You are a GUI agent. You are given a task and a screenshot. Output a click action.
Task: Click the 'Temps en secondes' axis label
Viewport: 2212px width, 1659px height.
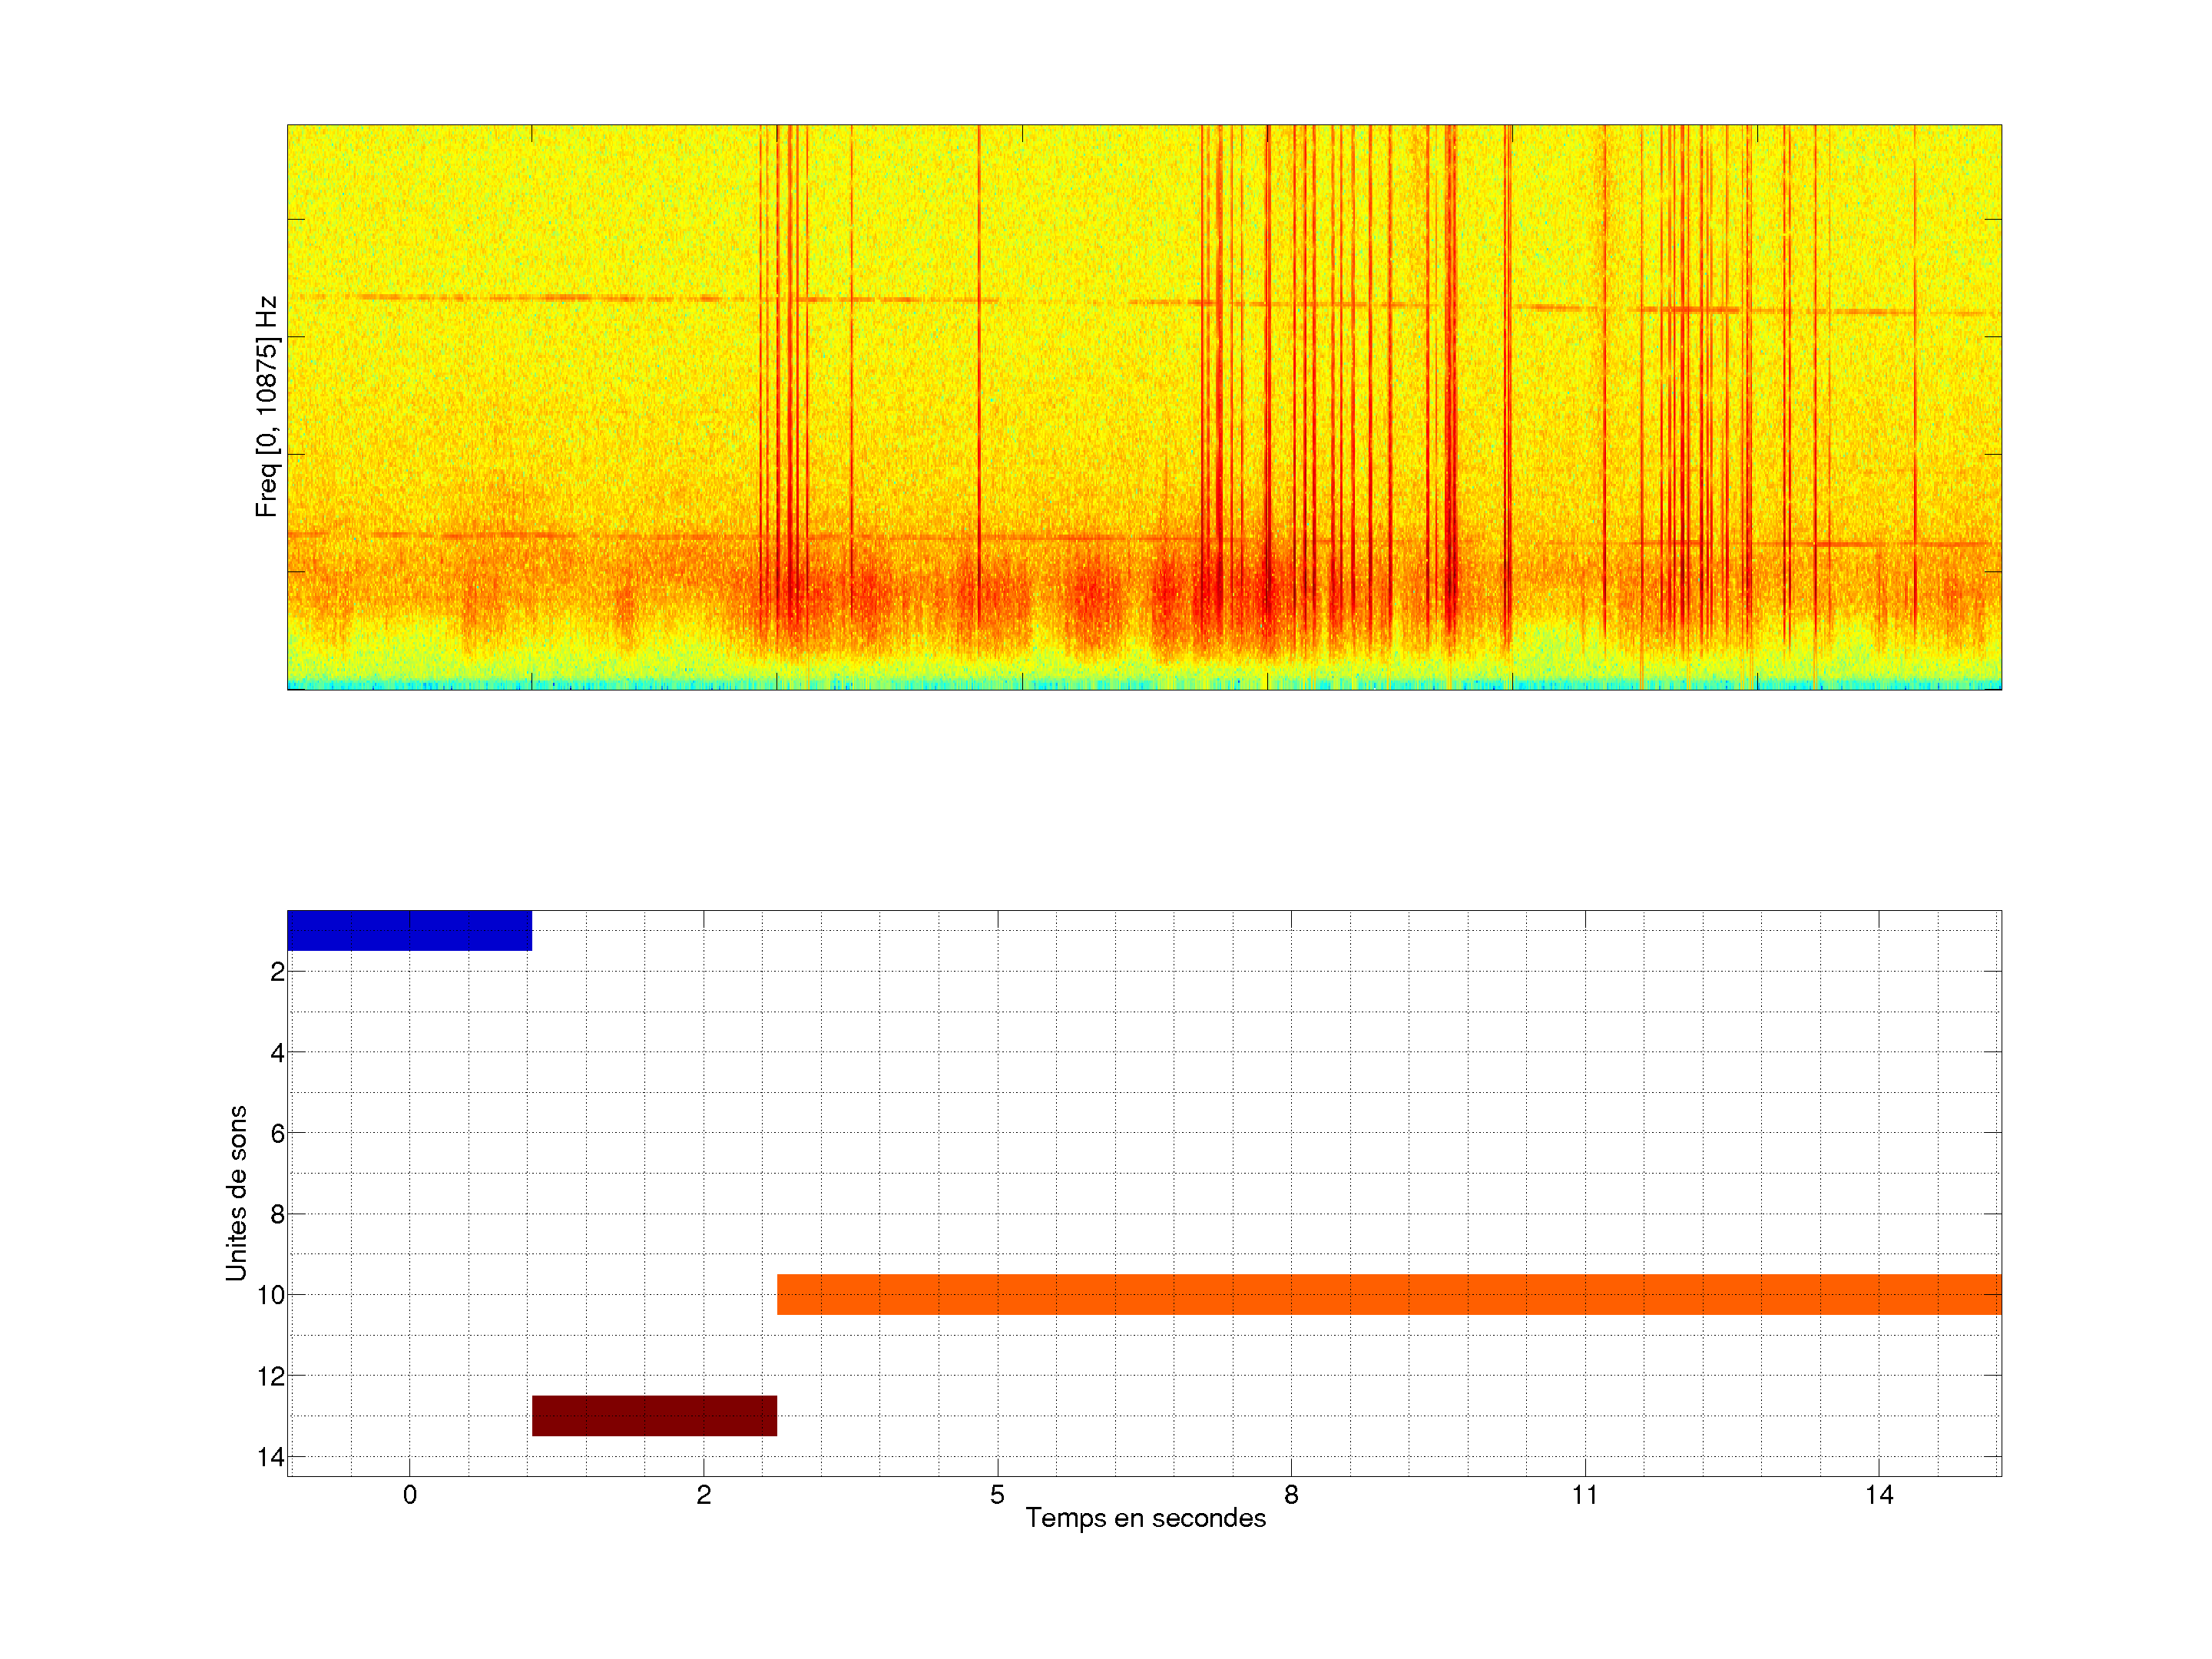(x=1145, y=1518)
